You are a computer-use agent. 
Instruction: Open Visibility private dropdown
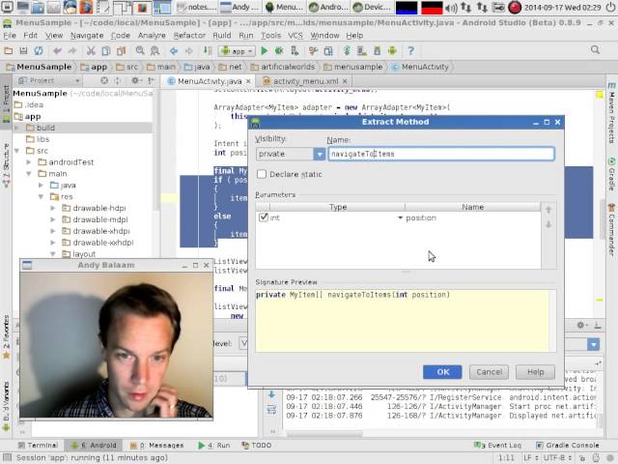point(291,154)
